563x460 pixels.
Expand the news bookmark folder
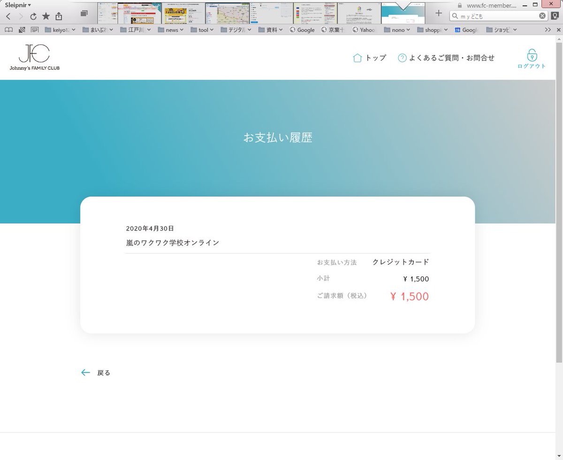[x=171, y=30]
